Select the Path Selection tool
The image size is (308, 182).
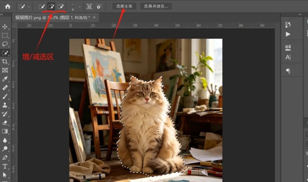click(5, 175)
